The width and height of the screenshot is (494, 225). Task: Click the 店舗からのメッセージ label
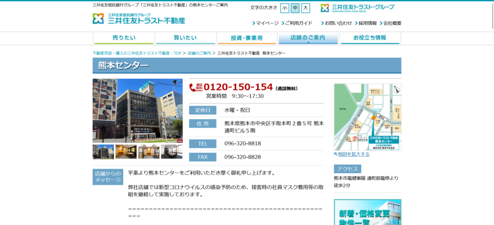108,177
